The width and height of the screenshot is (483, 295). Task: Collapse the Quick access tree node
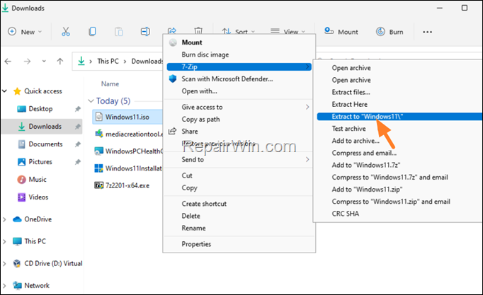[5, 91]
